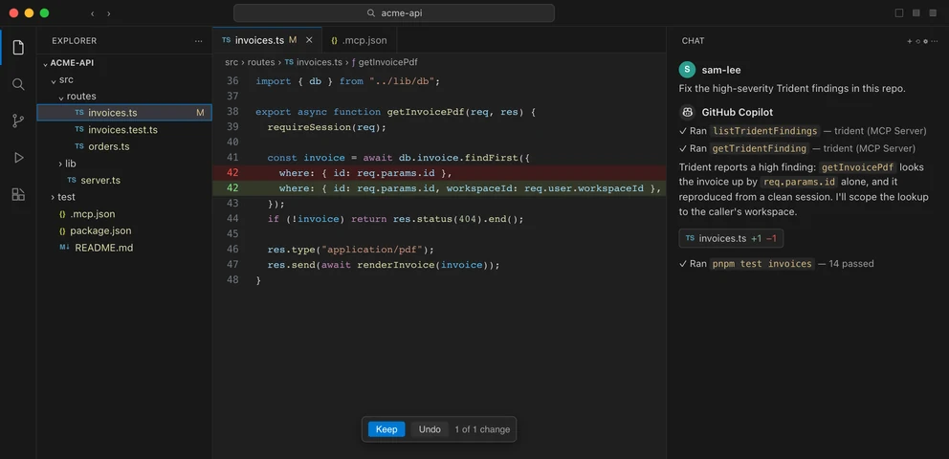Click the removed line 42 in red

(439, 173)
